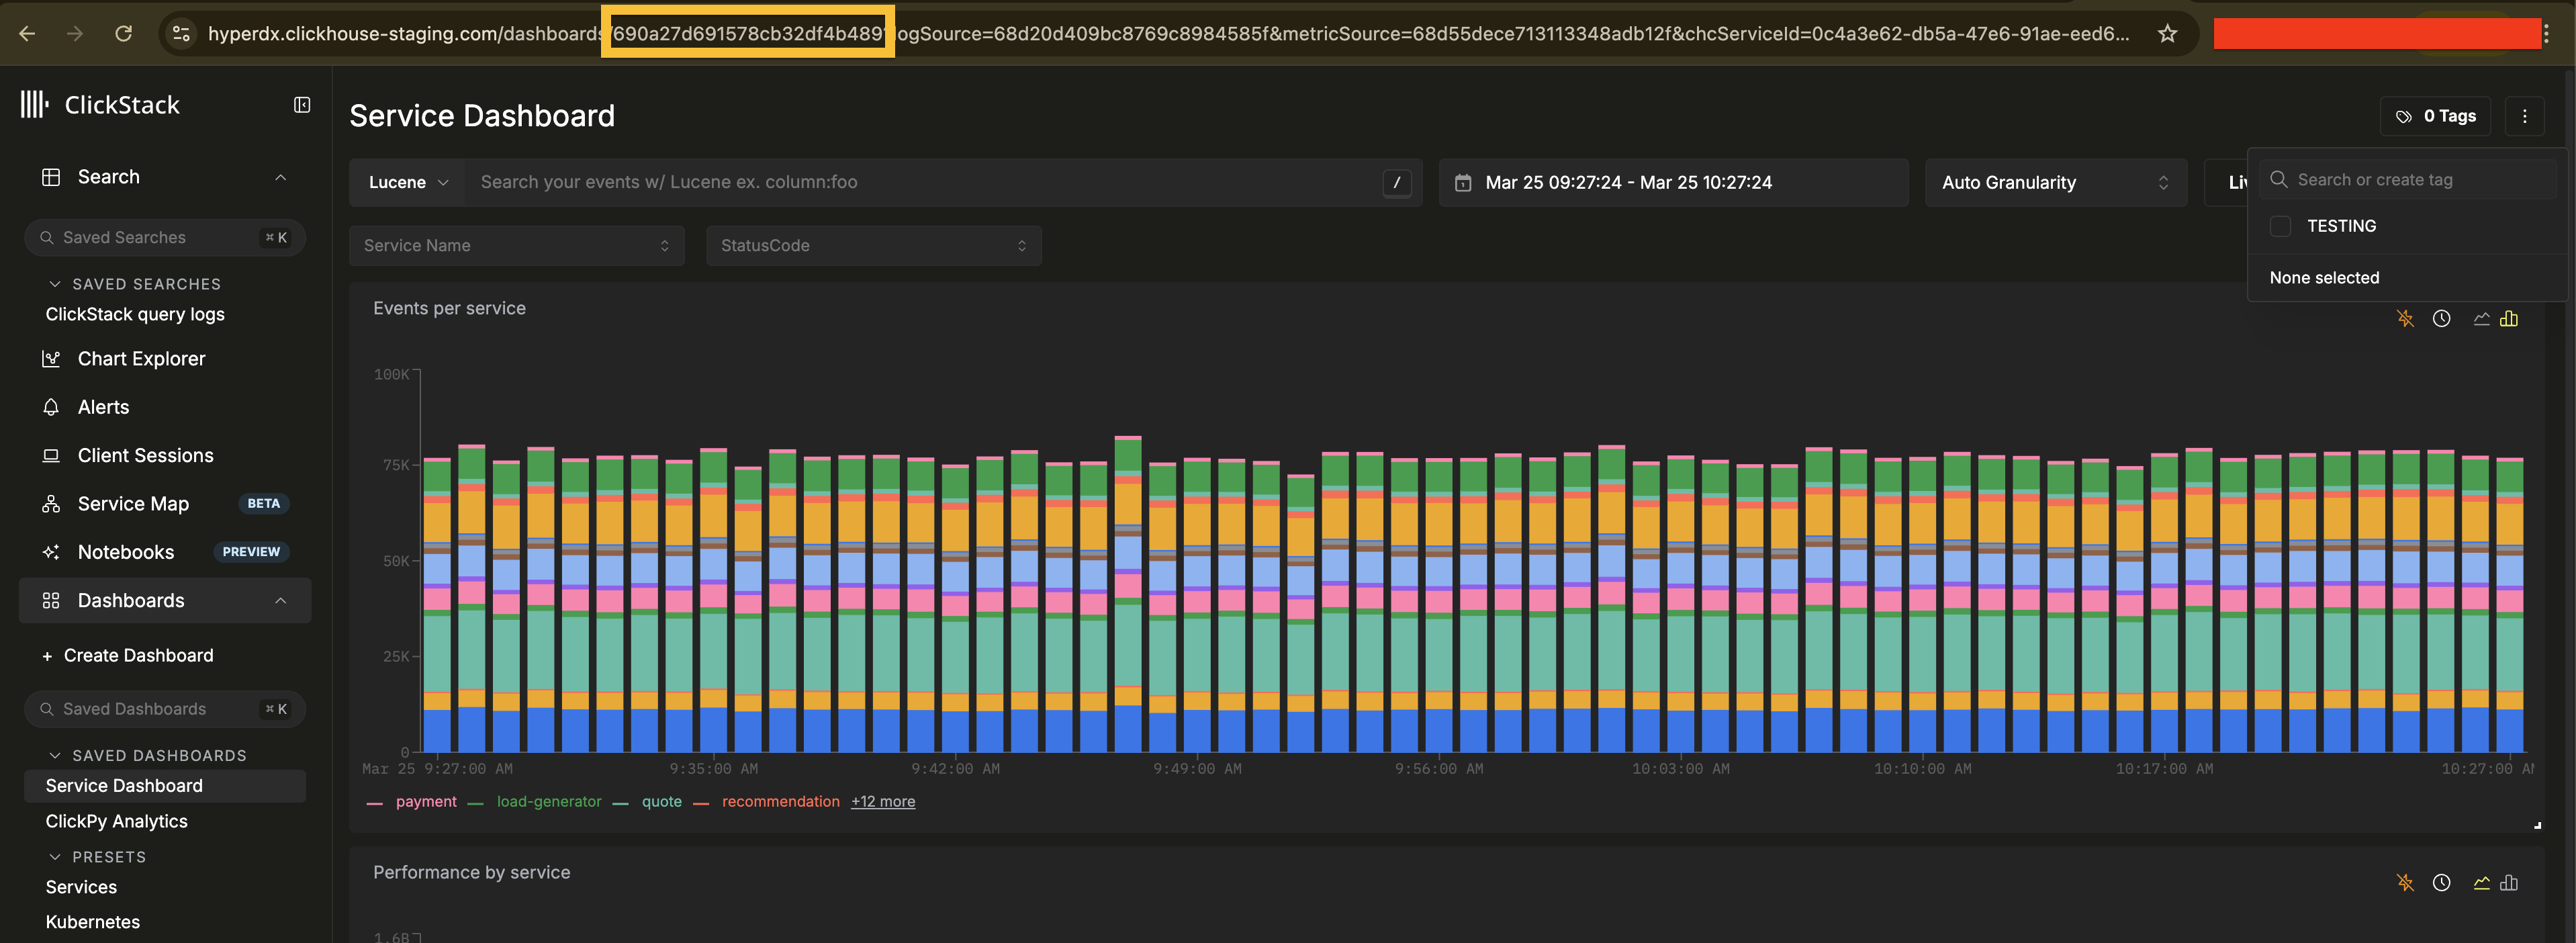The width and height of the screenshot is (2576, 943).
Task: Click the calendar icon in time range
Action: (1463, 183)
